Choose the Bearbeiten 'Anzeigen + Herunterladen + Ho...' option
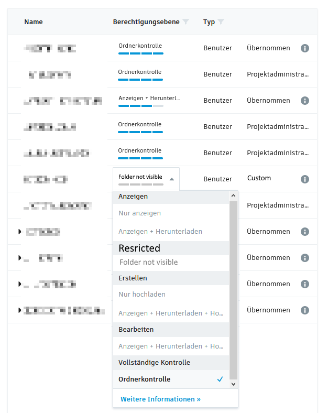The height and width of the screenshot is (413, 328). pos(171,346)
